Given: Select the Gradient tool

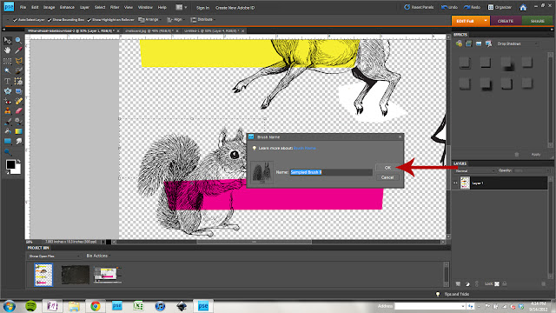Looking at the screenshot, I should (18, 131).
